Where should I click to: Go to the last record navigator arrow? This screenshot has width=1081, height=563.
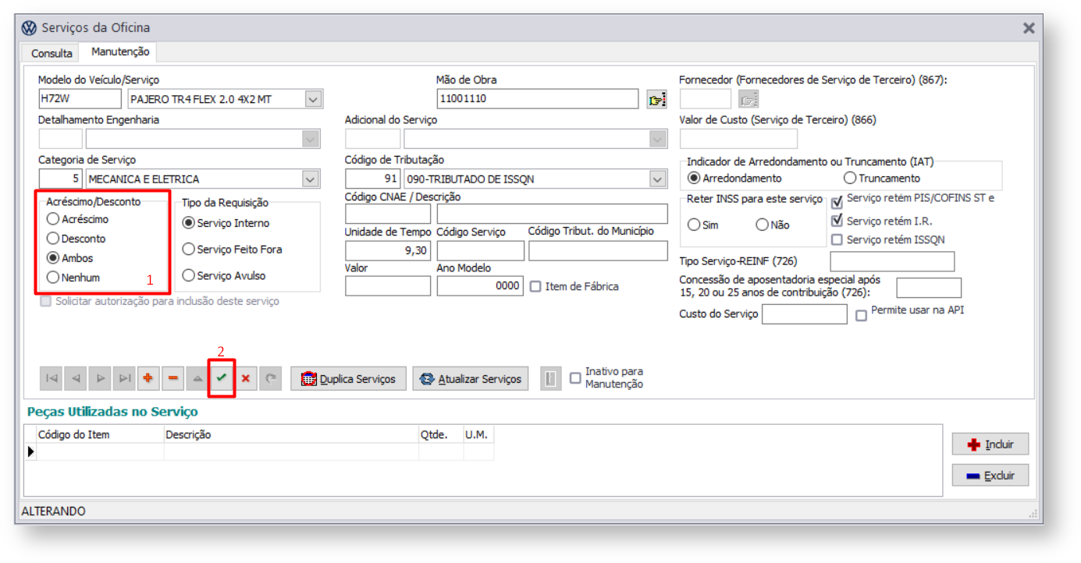tap(123, 378)
